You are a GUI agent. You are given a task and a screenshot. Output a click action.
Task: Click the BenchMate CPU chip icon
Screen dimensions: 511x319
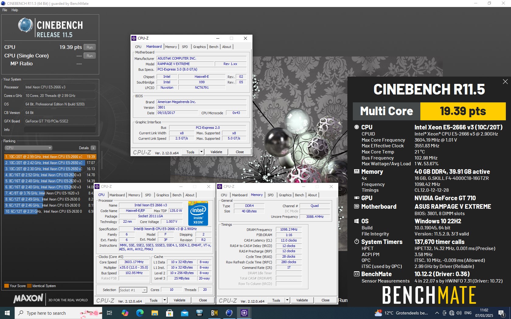(x=356, y=127)
